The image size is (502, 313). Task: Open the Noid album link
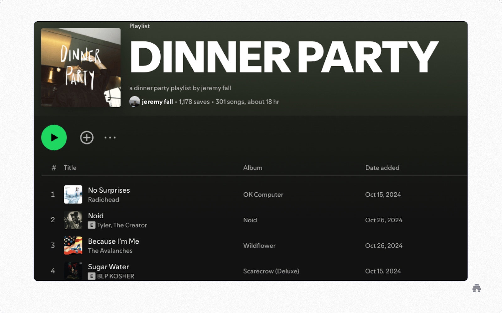click(x=250, y=220)
